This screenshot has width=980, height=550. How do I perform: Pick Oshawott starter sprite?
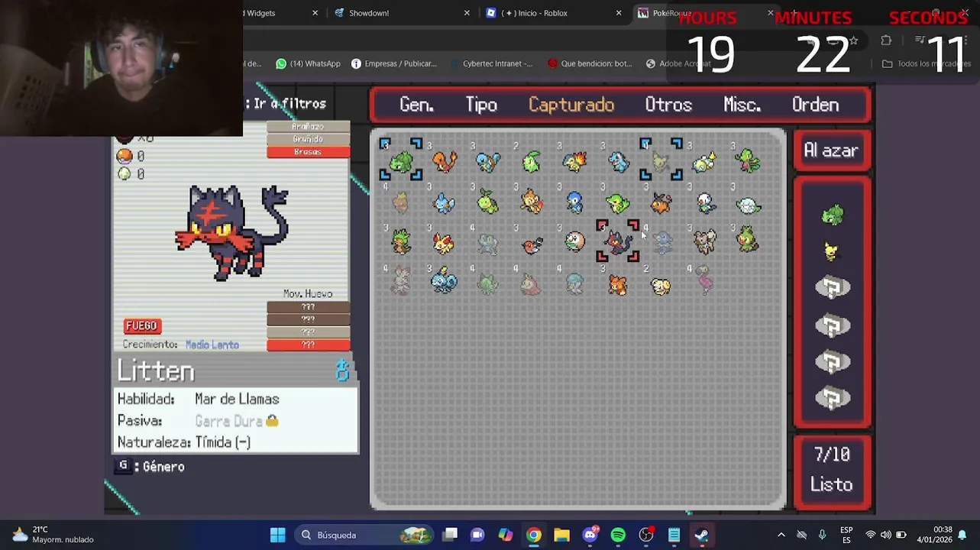point(705,203)
